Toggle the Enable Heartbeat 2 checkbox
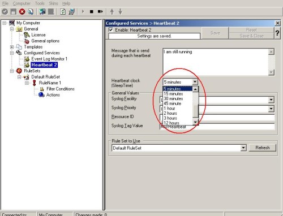The width and height of the screenshot is (283, 216). (111, 30)
